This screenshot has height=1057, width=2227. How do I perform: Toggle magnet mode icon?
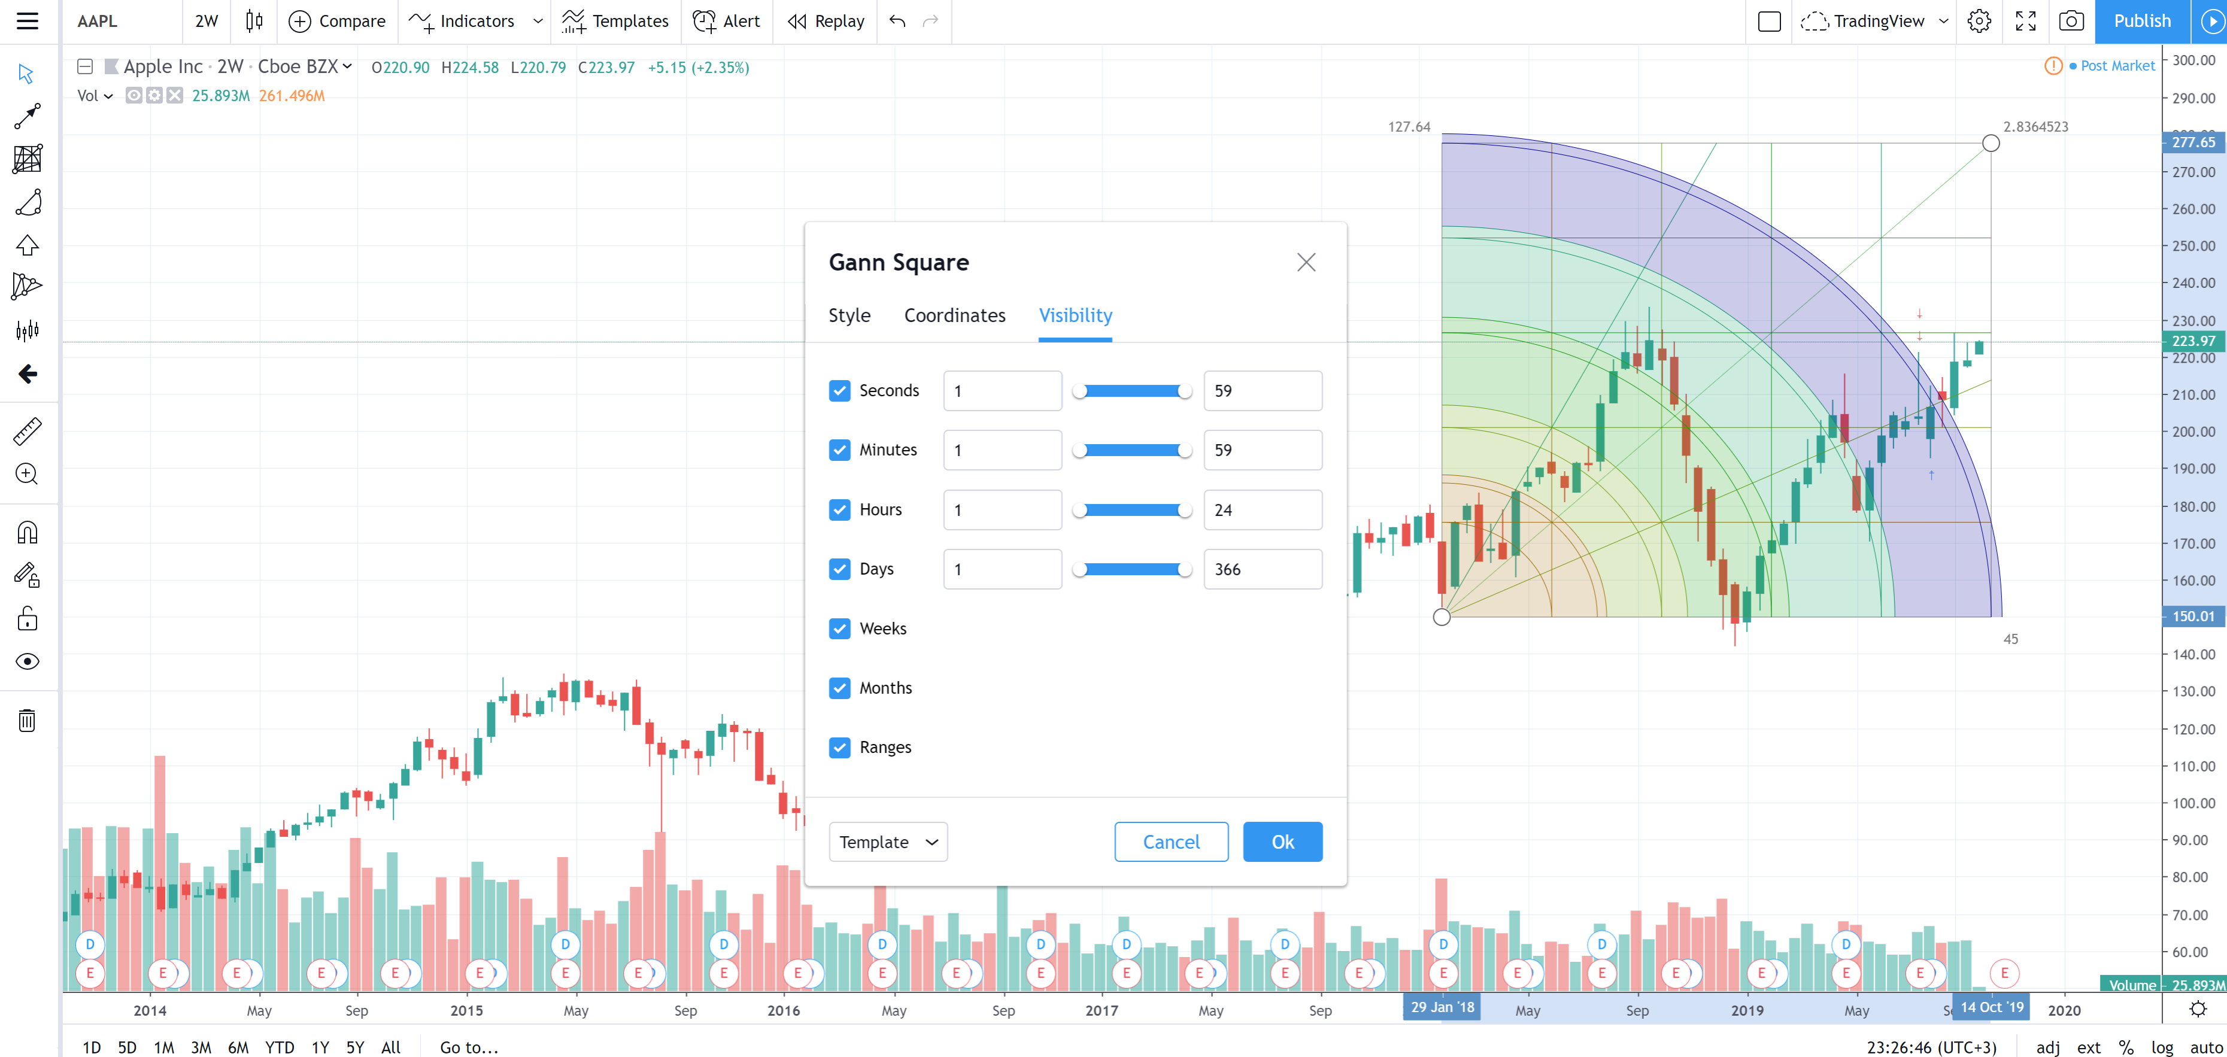click(28, 532)
